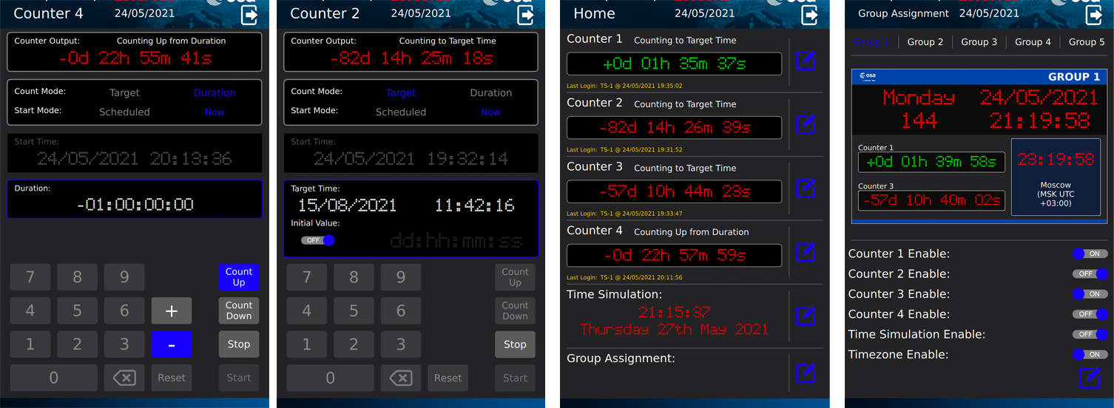Click the Stop button on Counter 2
Image resolution: width=1114 pixels, height=408 pixels.
click(x=515, y=344)
